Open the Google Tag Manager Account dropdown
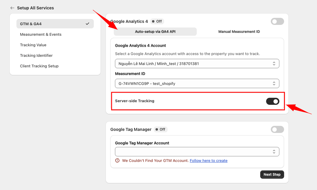 197,152
